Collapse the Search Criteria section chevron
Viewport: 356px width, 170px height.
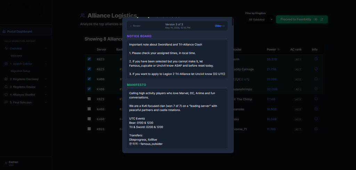[46, 64]
